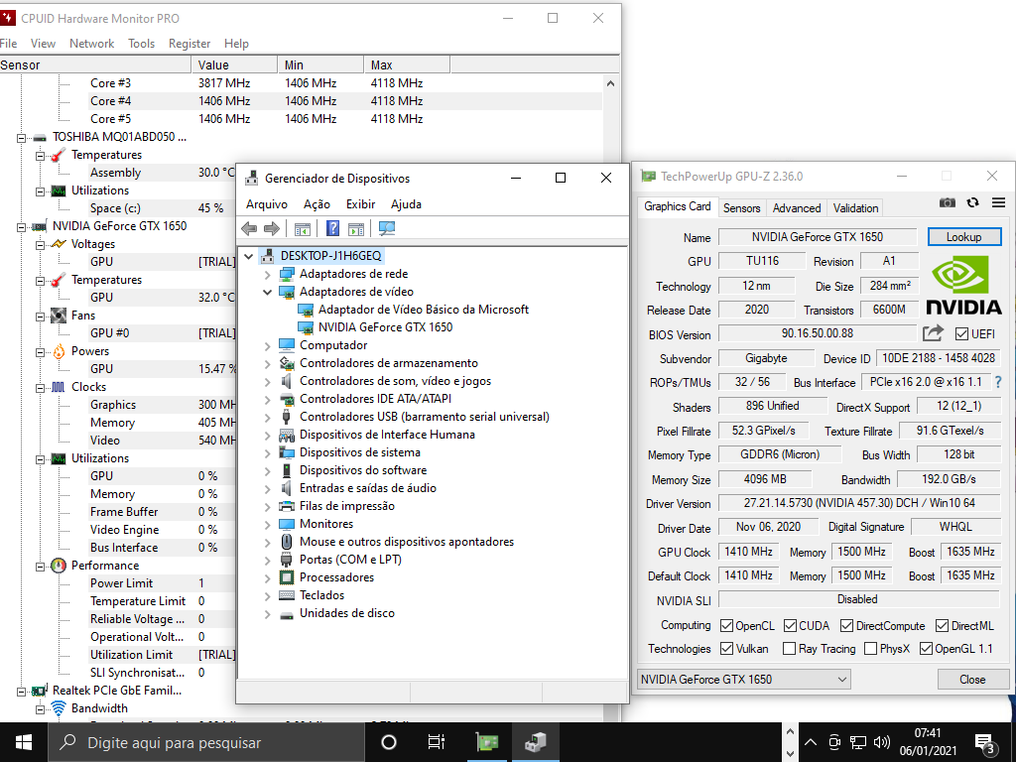This screenshot has height=762, width=1016.
Task: Click the NVIDIA logo in GPU-Z
Action: tap(963, 284)
